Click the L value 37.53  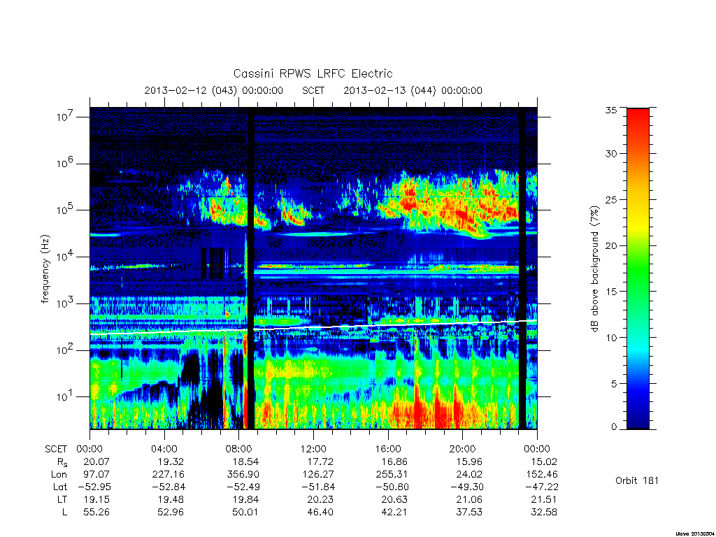point(469,513)
